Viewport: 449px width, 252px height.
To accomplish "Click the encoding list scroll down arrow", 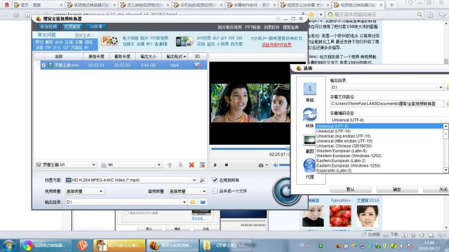I will coord(446,170).
